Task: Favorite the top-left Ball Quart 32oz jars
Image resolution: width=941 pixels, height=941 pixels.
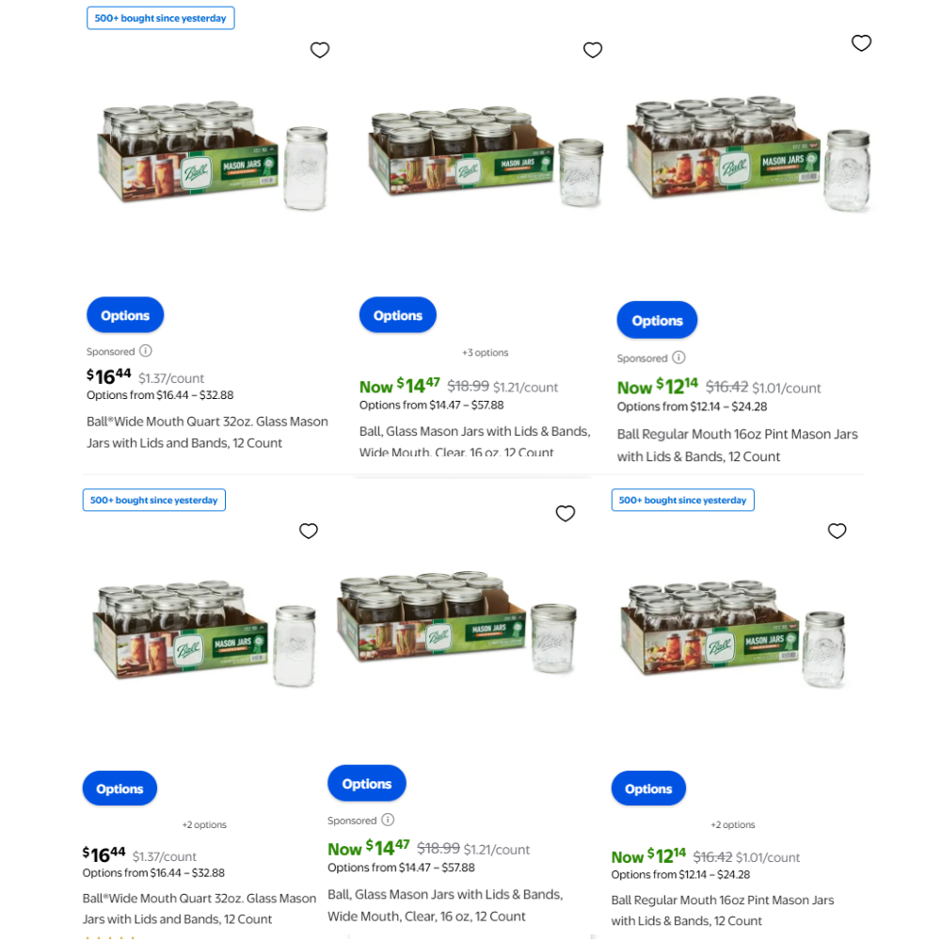Action: pos(320,50)
